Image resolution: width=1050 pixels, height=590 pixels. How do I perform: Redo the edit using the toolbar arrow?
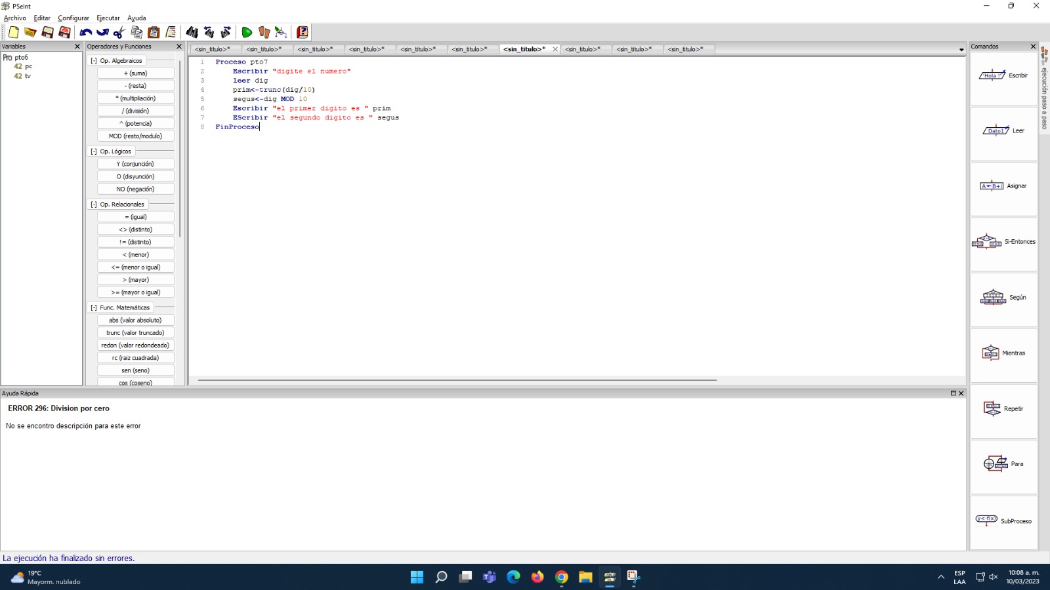(102, 32)
